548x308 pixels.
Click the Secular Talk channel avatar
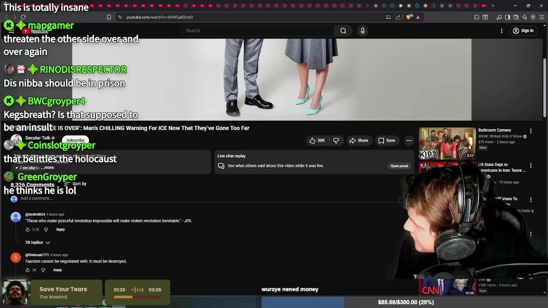point(16,140)
